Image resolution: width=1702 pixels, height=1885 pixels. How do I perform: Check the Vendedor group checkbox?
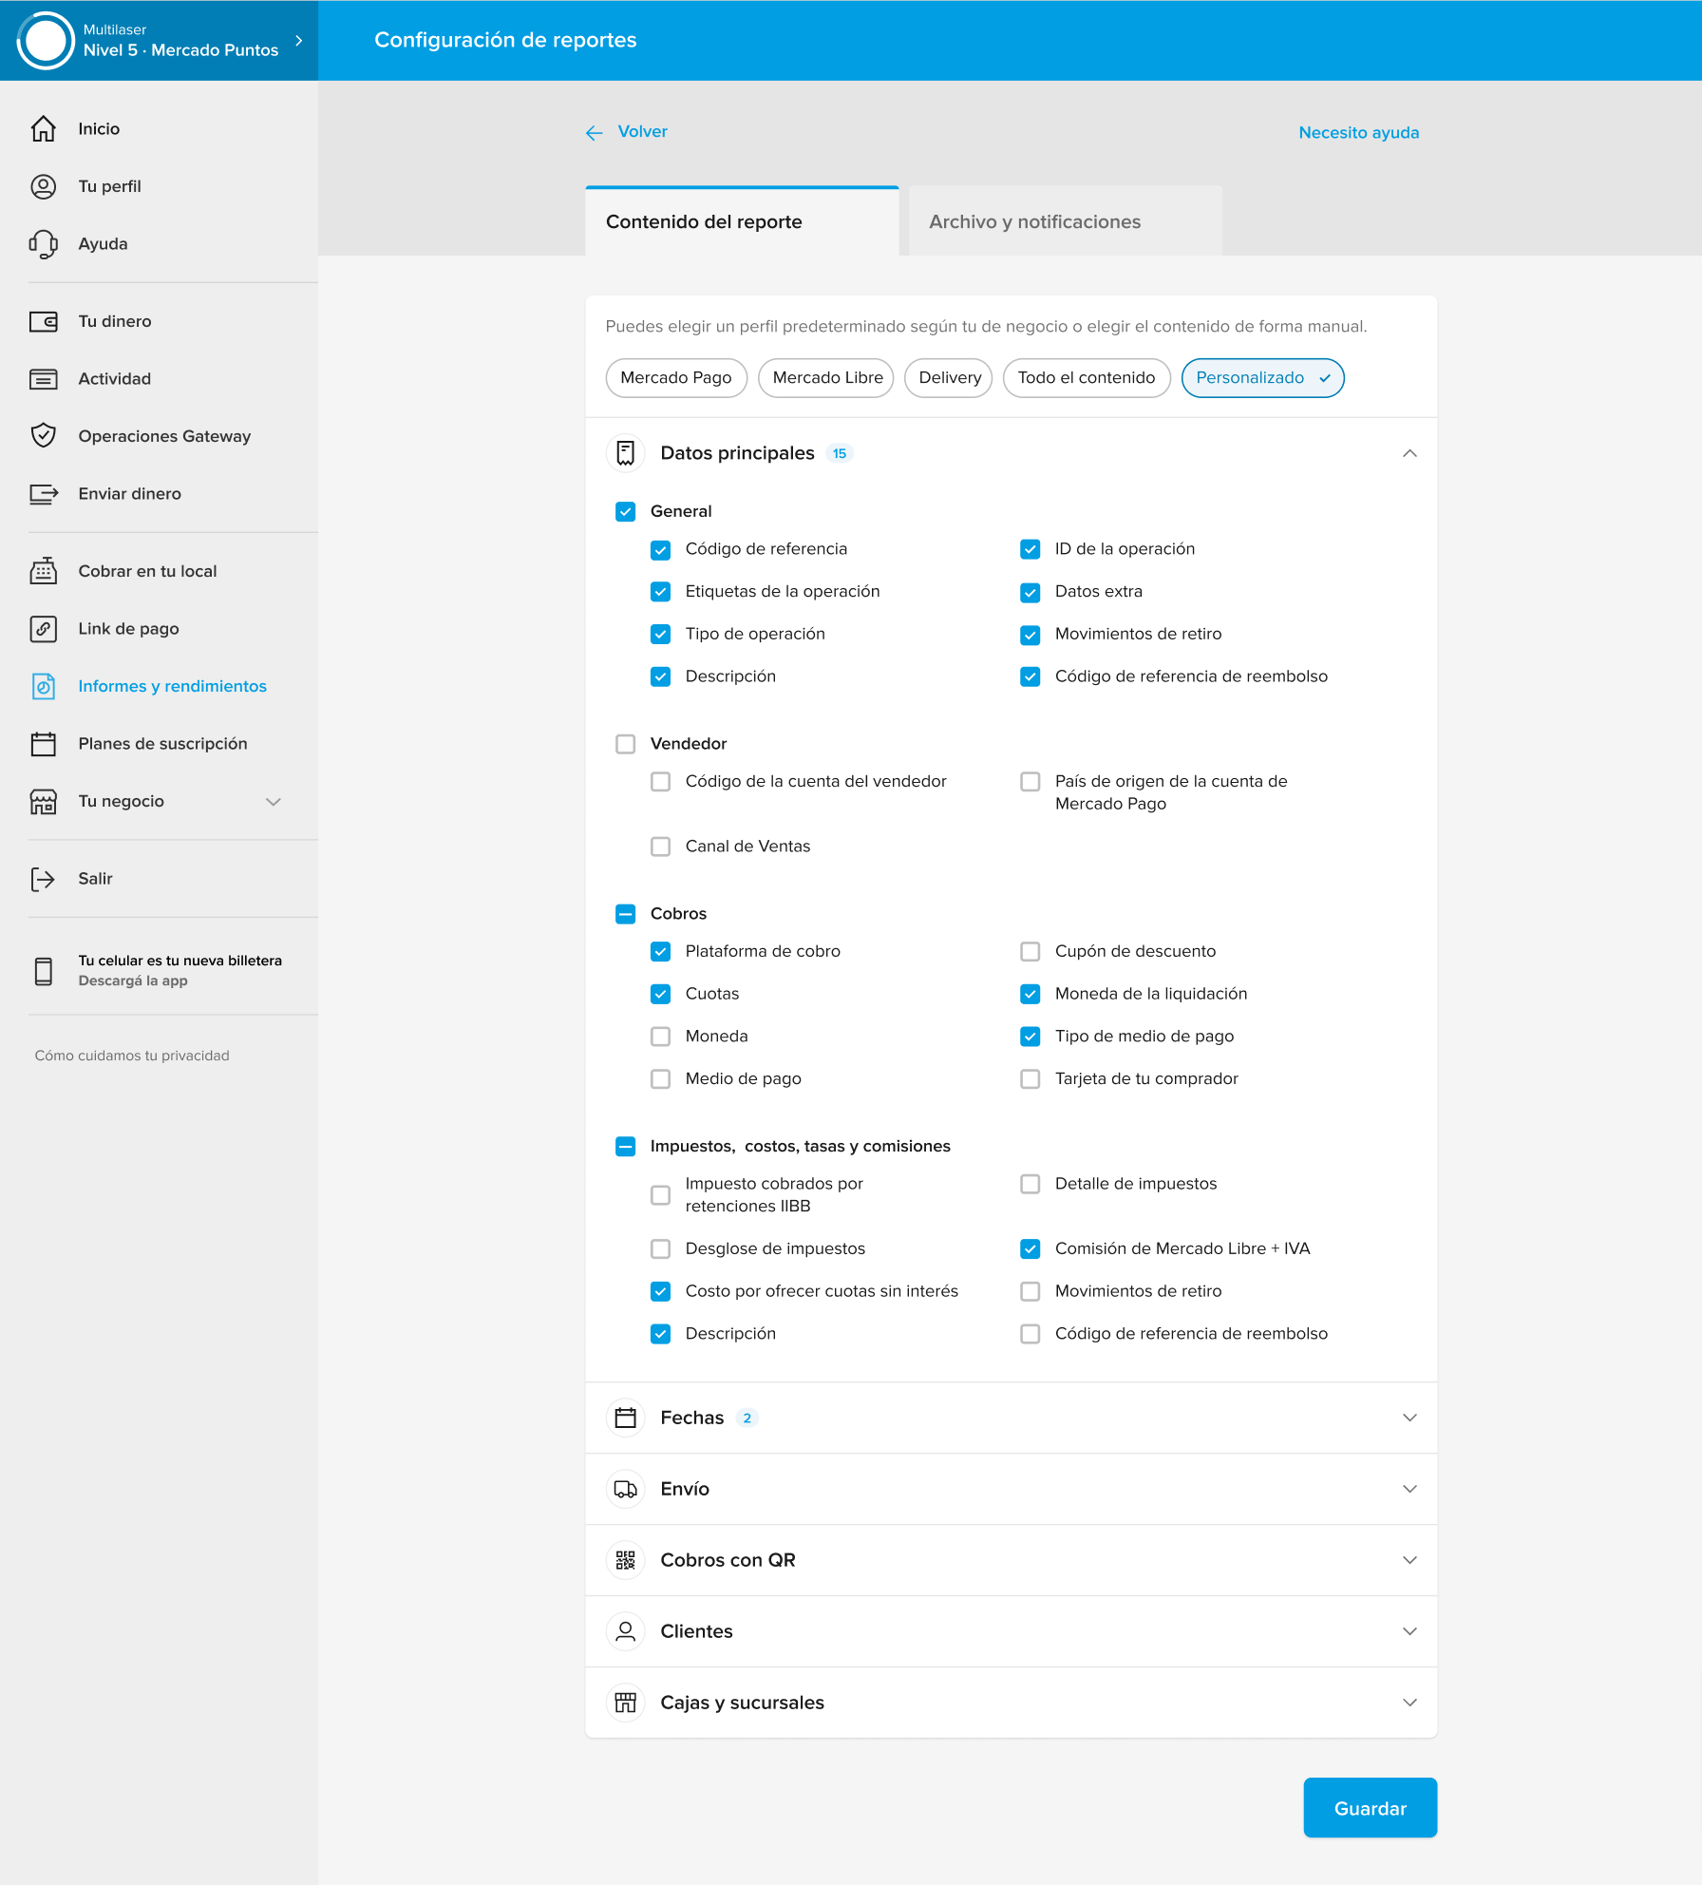pyautogui.click(x=625, y=744)
